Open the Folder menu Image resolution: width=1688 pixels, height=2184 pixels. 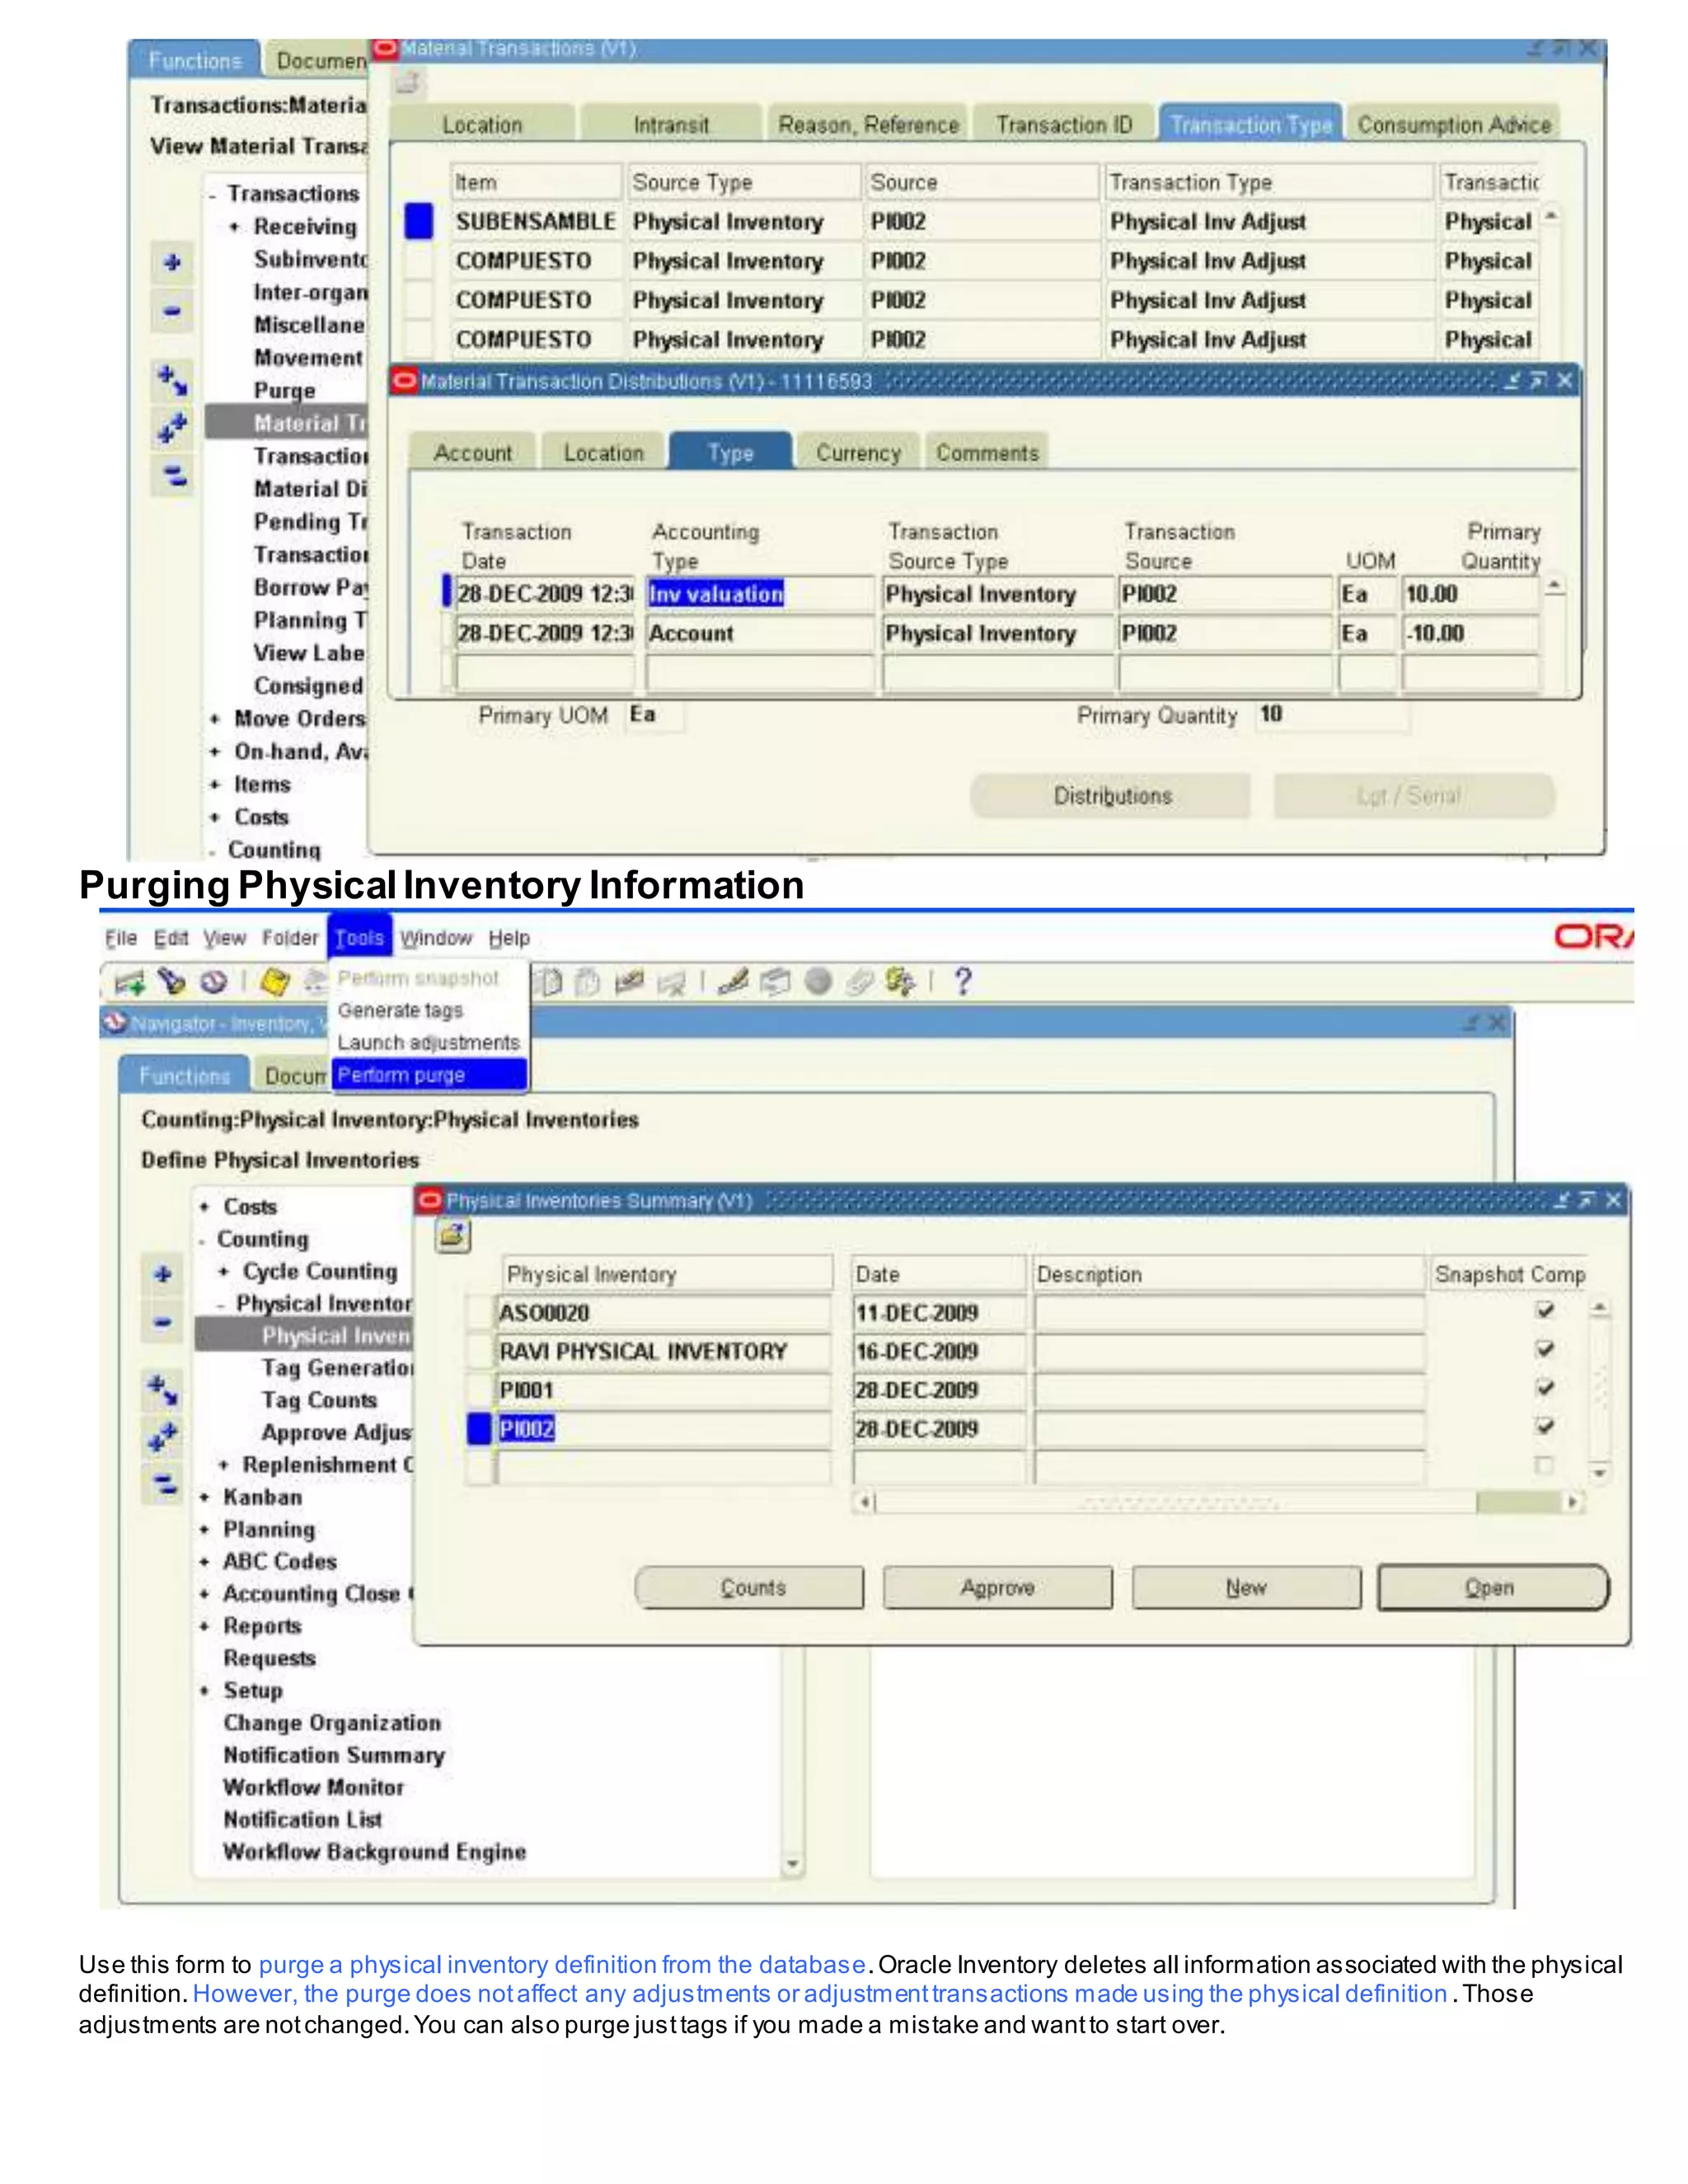pos(290,938)
